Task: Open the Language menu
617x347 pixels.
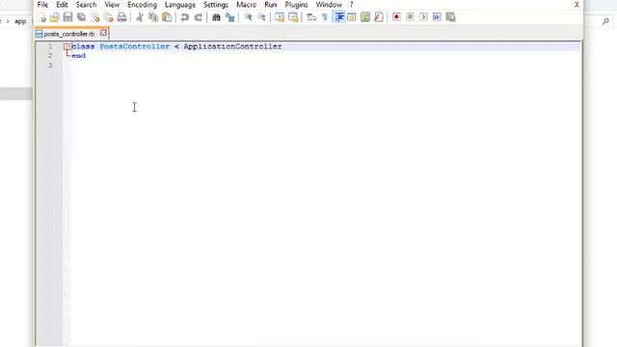Action: (x=180, y=5)
